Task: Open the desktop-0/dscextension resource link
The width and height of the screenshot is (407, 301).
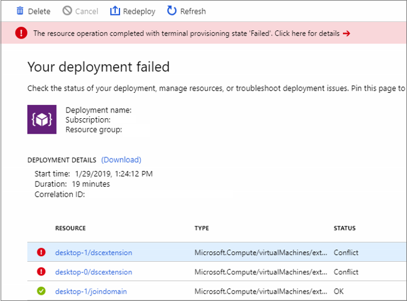Action: (93, 272)
